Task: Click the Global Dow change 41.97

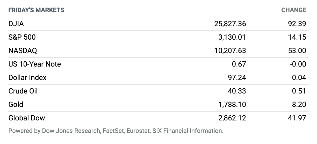Action: [297, 118]
